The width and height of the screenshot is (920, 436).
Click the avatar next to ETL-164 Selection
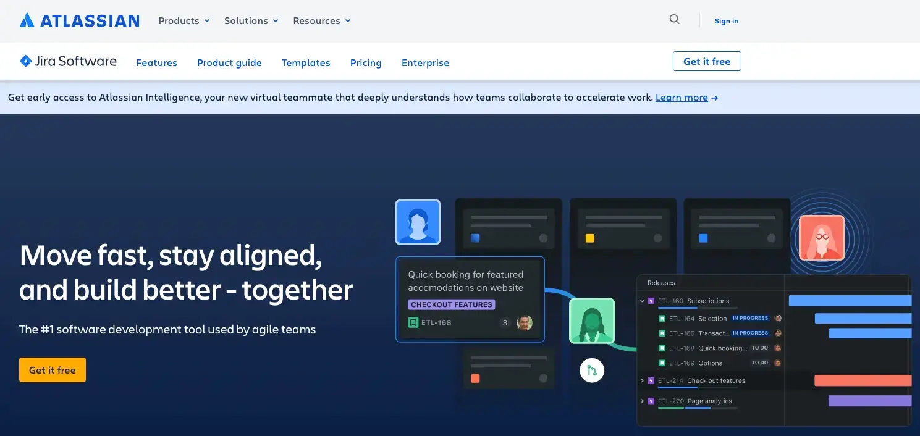coord(779,318)
